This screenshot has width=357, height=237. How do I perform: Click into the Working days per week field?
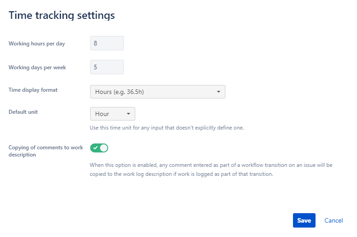click(x=107, y=67)
